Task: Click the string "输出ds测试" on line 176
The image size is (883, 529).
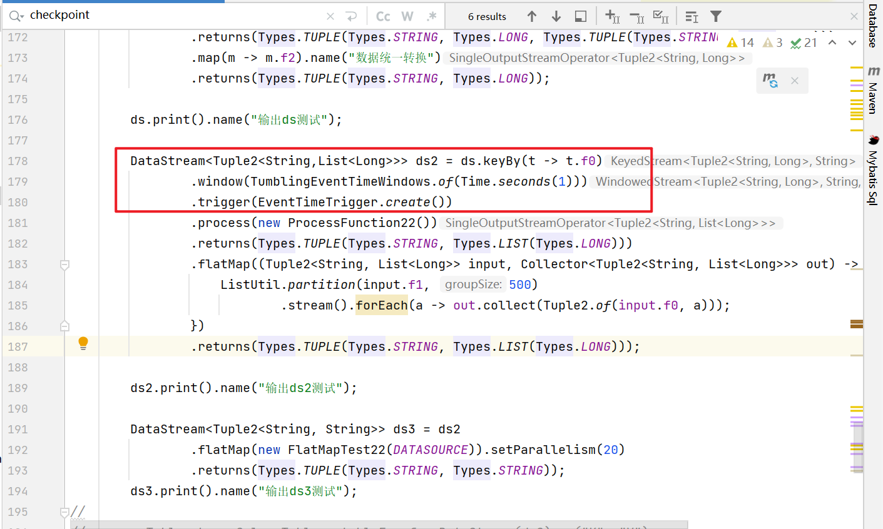Action: pos(289,119)
